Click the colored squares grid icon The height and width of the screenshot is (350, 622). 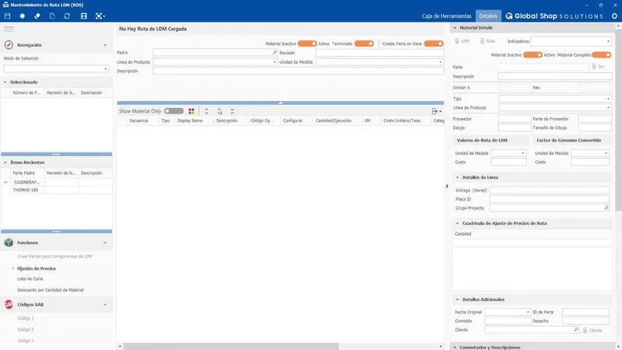(x=191, y=111)
